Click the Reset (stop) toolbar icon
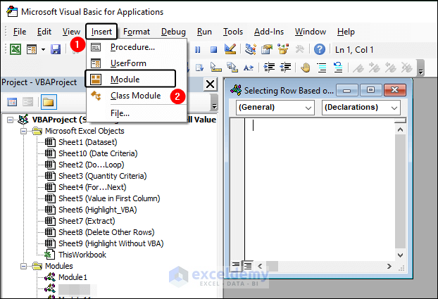 [x=213, y=50]
